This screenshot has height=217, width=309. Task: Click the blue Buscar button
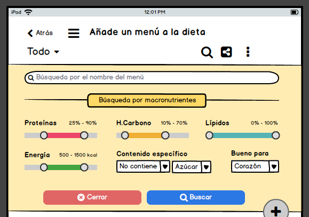196,197
